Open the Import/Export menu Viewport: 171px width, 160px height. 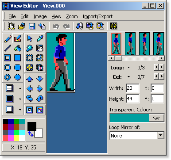click(x=97, y=16)
